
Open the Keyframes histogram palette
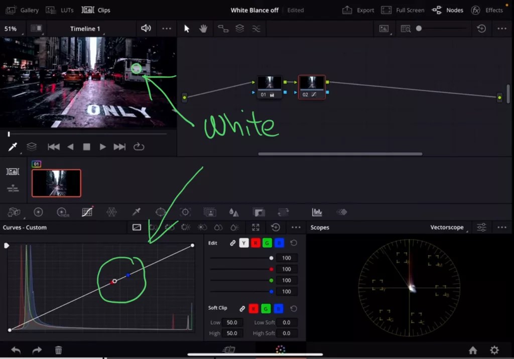(x=317, y=212)
